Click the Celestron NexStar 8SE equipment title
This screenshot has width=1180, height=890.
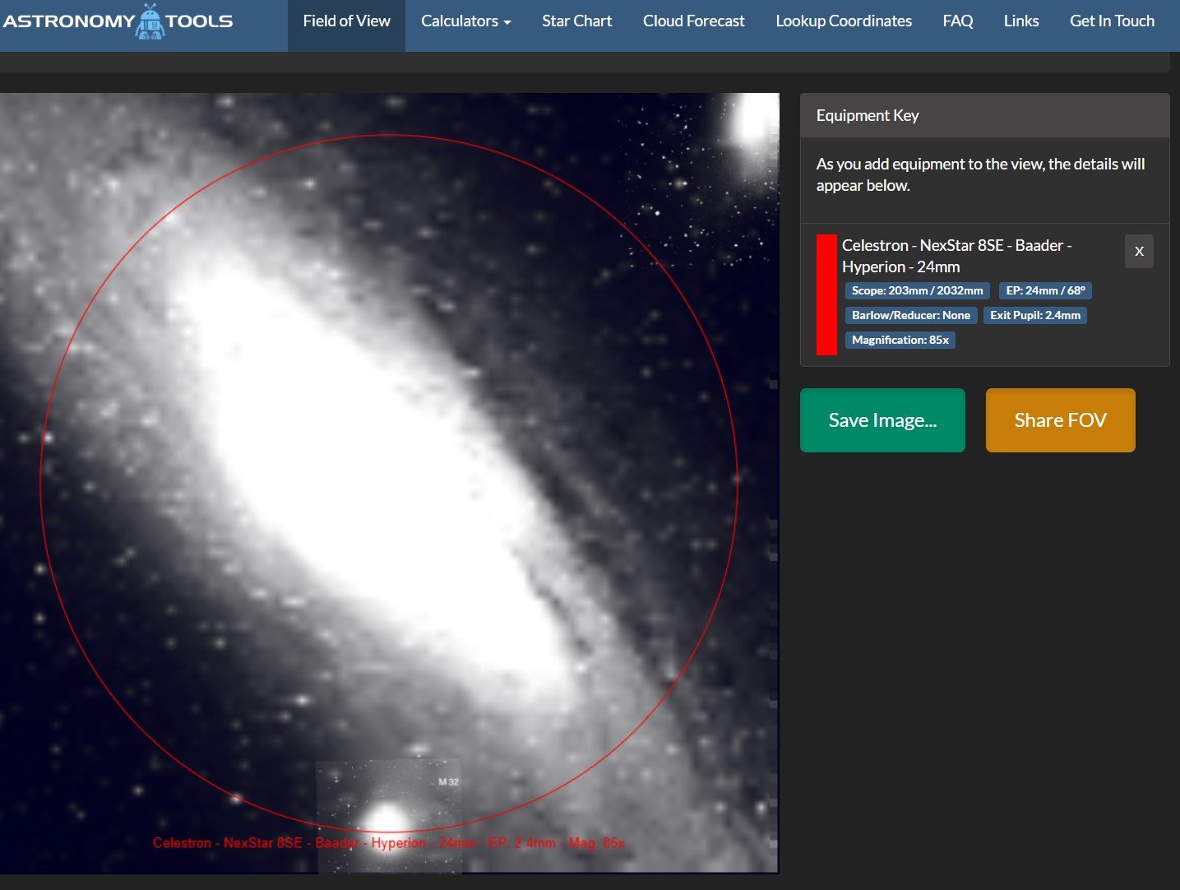click(x=957, y=256)
